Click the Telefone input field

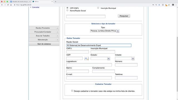126,78
